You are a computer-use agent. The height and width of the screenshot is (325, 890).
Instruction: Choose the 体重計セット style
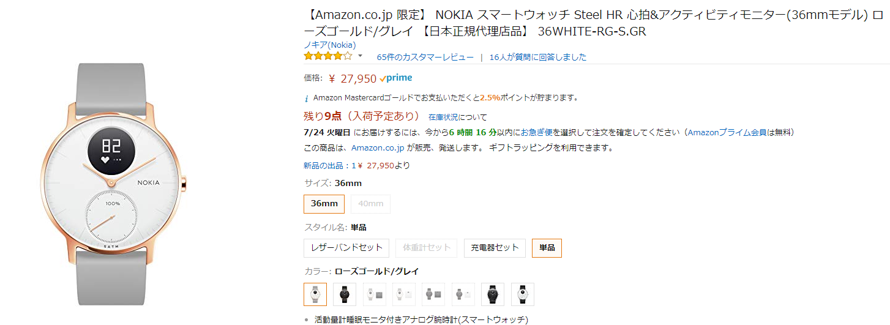point(427,248)
